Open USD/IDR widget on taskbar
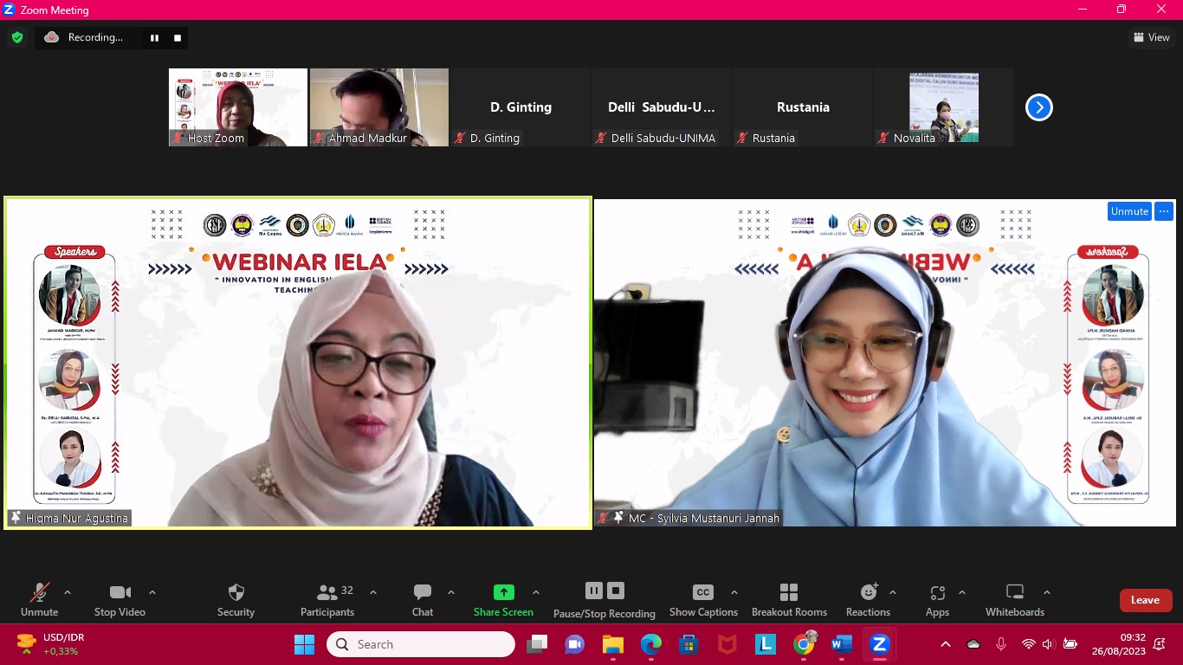 (x=52, y=644)
